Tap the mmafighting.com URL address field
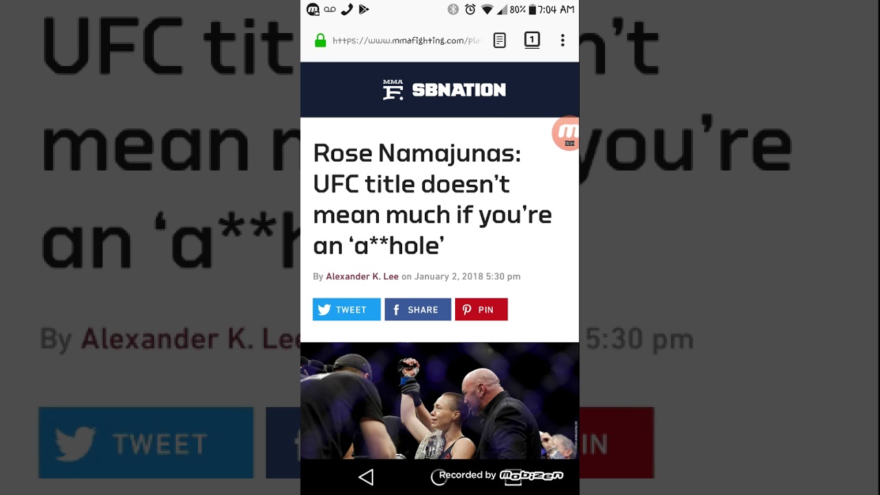 coord(407,41)
